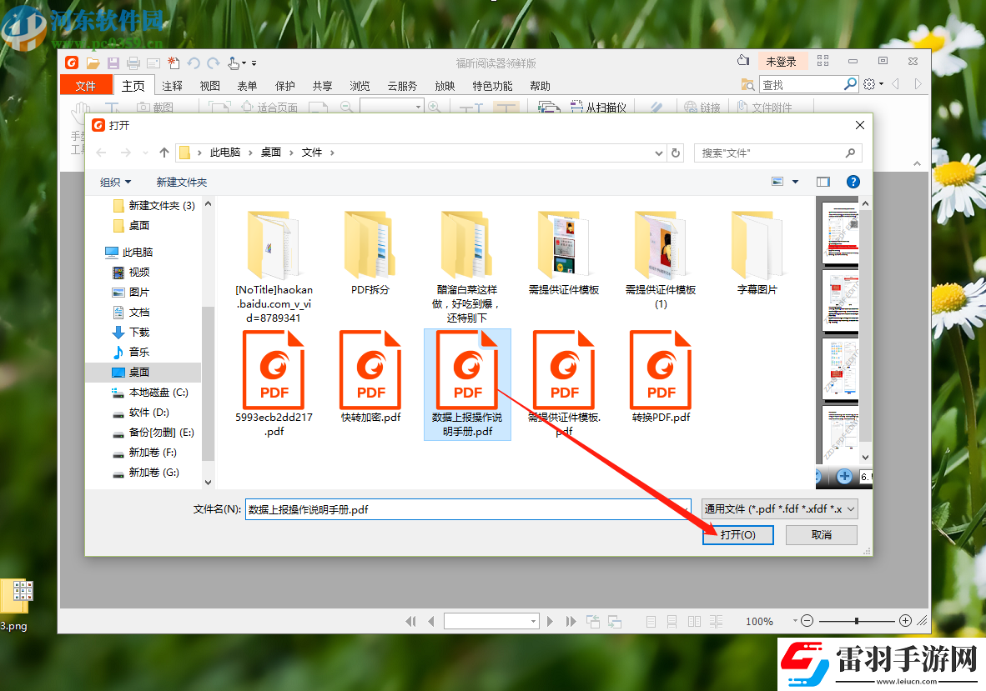This screenshot has height=691, width=986.
Task: Click the Print icon in Foxit quick access toolbar
Action: click(133, 63)
